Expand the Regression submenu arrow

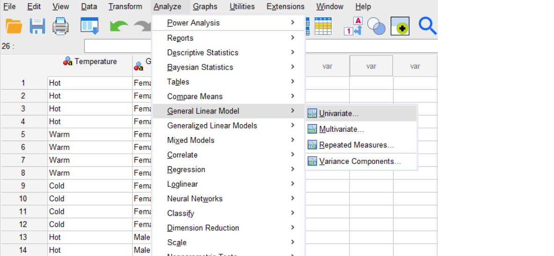click(x=292, y=169)
